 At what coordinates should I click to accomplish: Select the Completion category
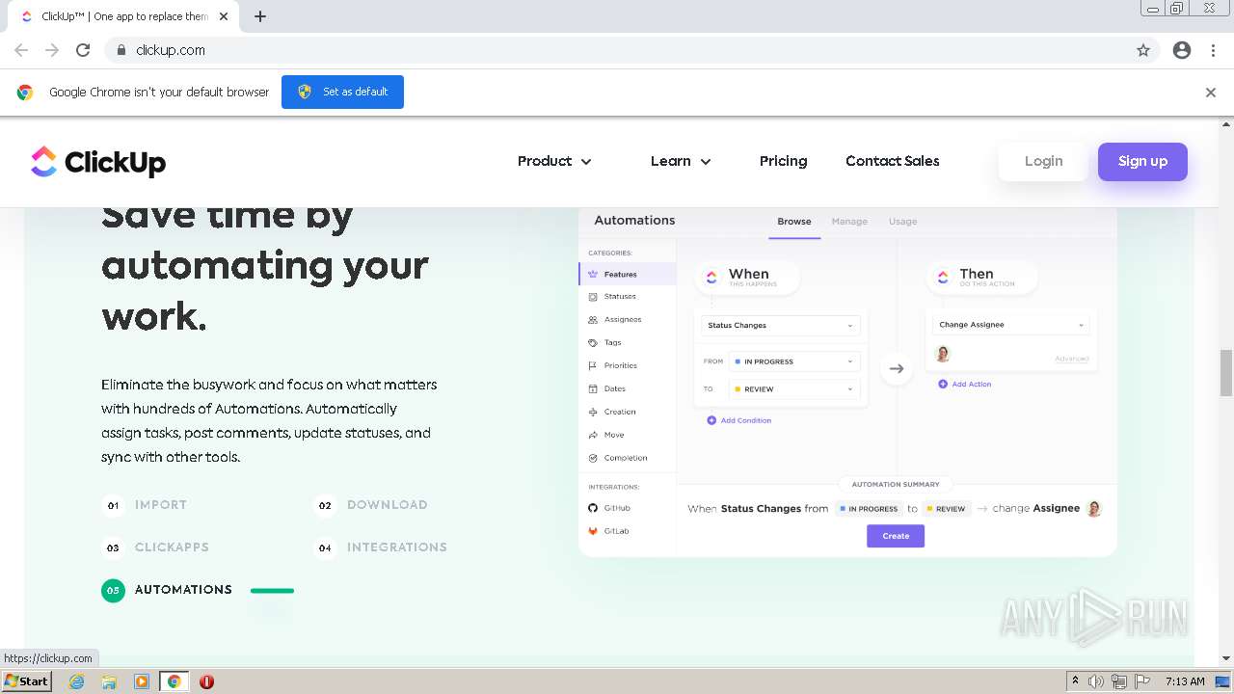[618, 459]
